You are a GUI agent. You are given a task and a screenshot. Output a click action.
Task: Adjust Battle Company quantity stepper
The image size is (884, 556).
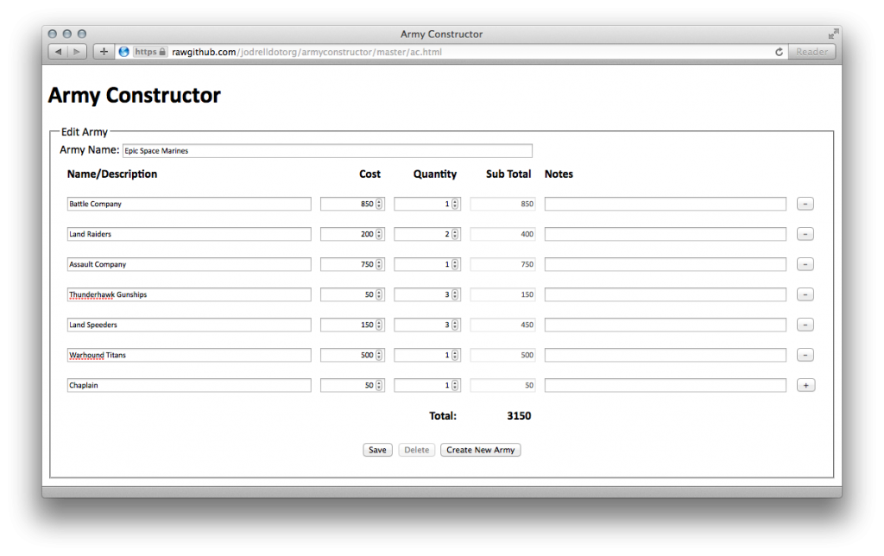pos(455,204)
